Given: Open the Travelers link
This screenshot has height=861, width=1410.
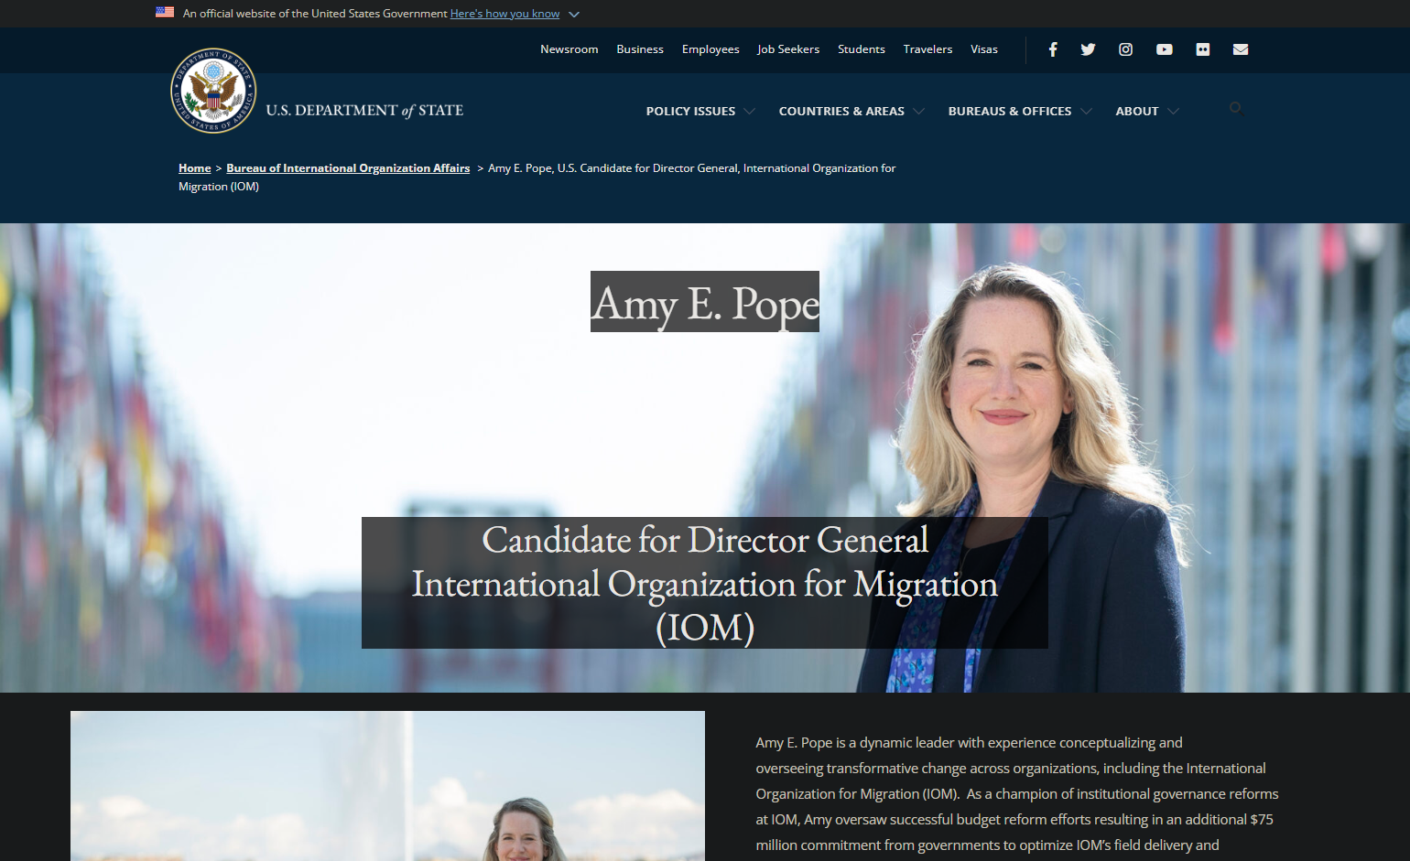Looking at the screenshot, I should tap(927, 49).
